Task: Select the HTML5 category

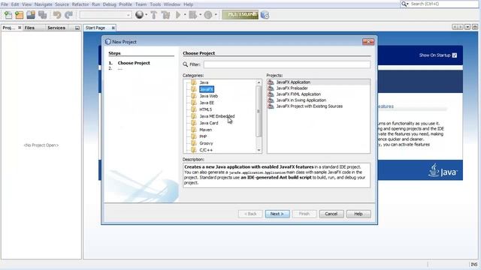Action: tap(205, 109)
